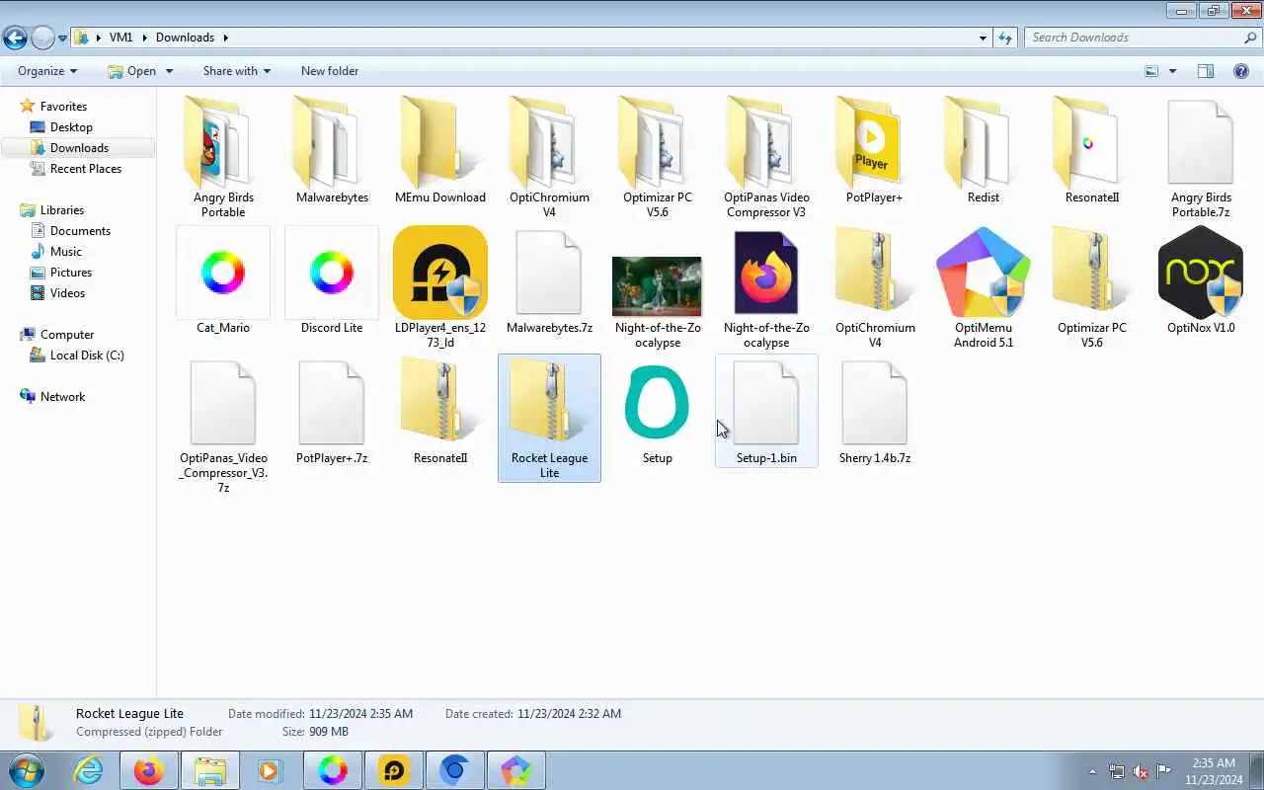Select the PotPlayer+.7z file
Screen dimensions: 1264x790
tap(332, 412)
